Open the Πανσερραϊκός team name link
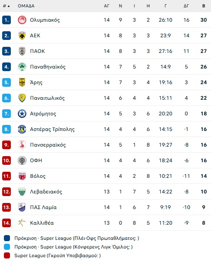The image size is (211, 265). click(x=48, y=145)
